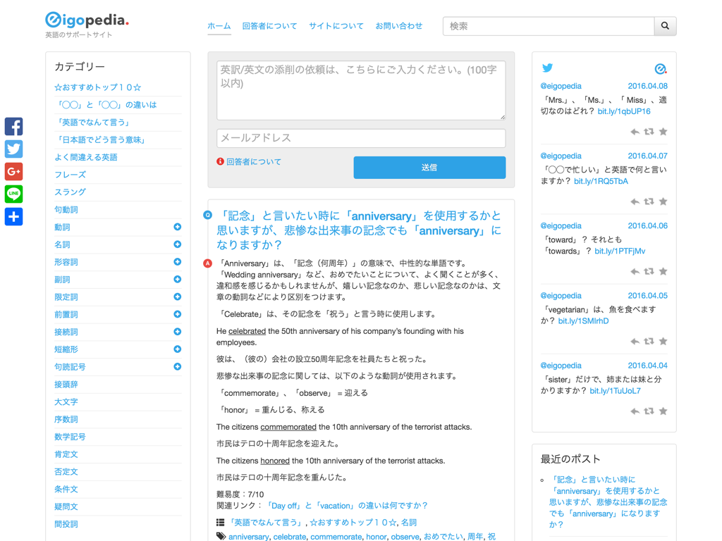Viewport: 722px width, 541px height.
Task: Click the 検索 search field
Action: 549,26
